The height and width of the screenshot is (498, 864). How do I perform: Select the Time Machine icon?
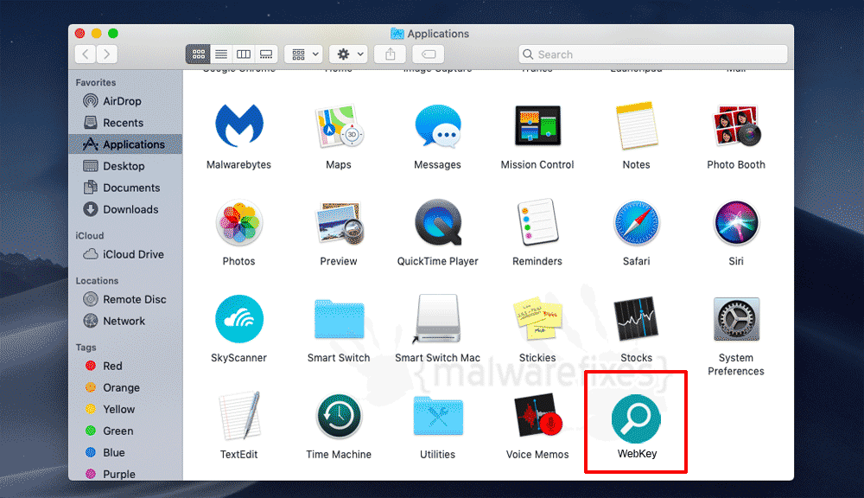point(339,416)
